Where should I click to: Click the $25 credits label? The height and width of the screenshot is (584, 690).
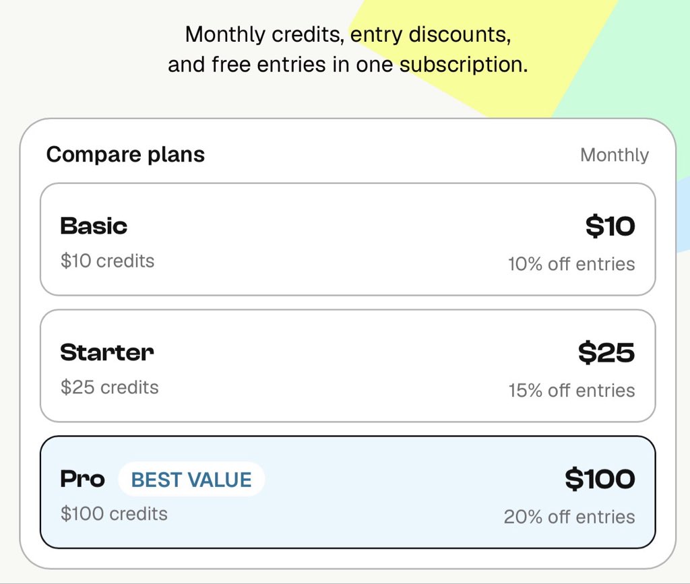click(x=110, y=387)
